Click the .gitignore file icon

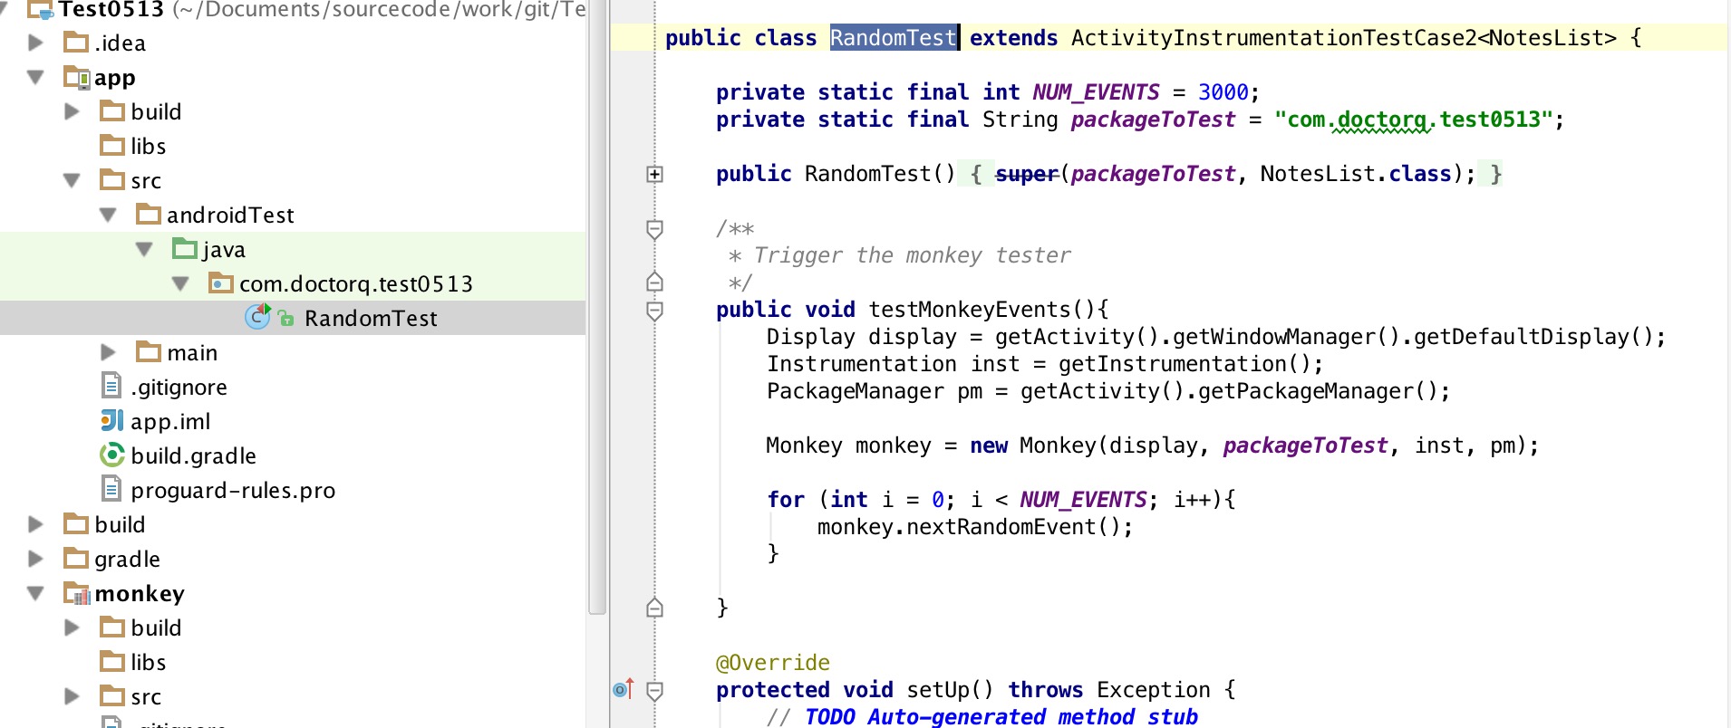[x=111, y=387]
